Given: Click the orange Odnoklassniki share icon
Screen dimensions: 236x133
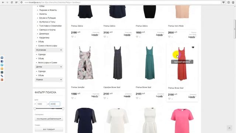Looking at the screenshot, I should [x=2, y=69].
